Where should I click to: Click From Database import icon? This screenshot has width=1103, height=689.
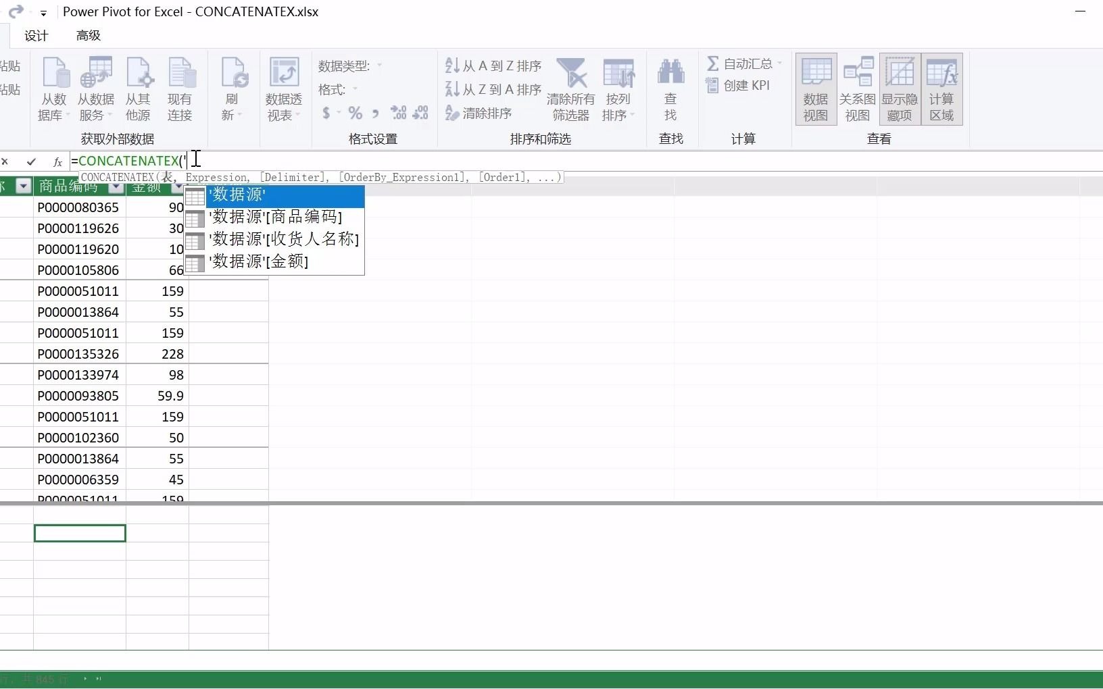coord(54,89)
